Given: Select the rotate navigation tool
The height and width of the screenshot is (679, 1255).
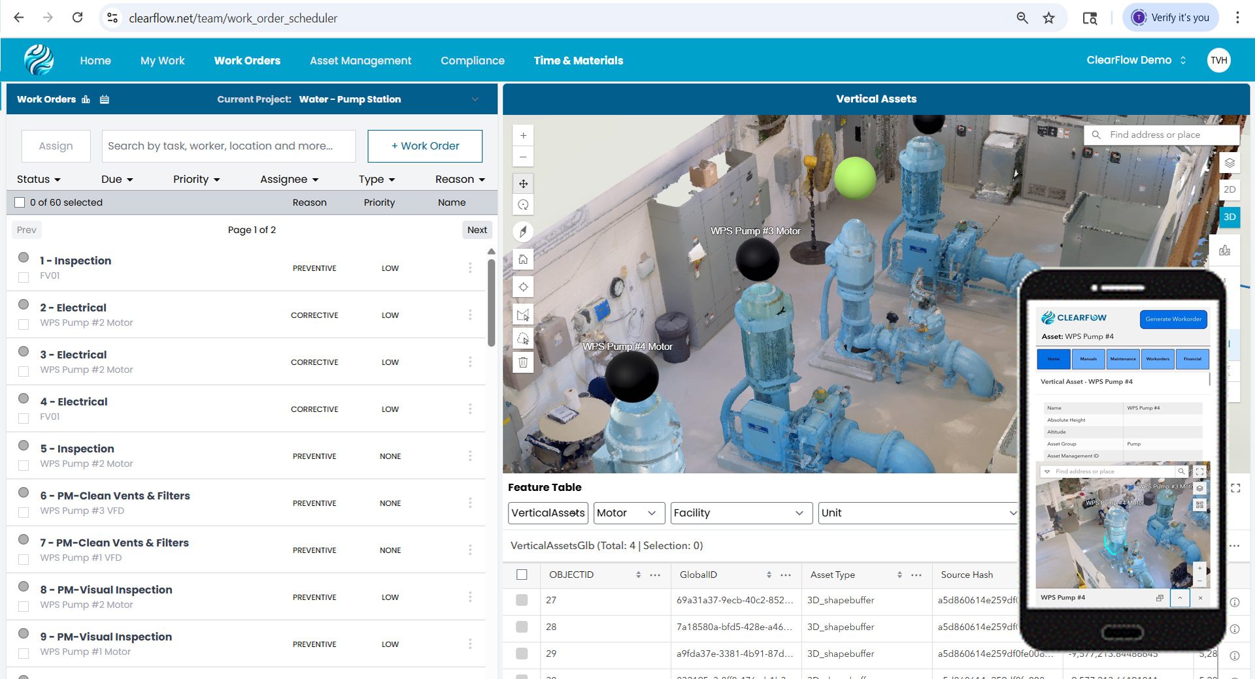Looking at the screenshot, I should [x=523, y=205].
